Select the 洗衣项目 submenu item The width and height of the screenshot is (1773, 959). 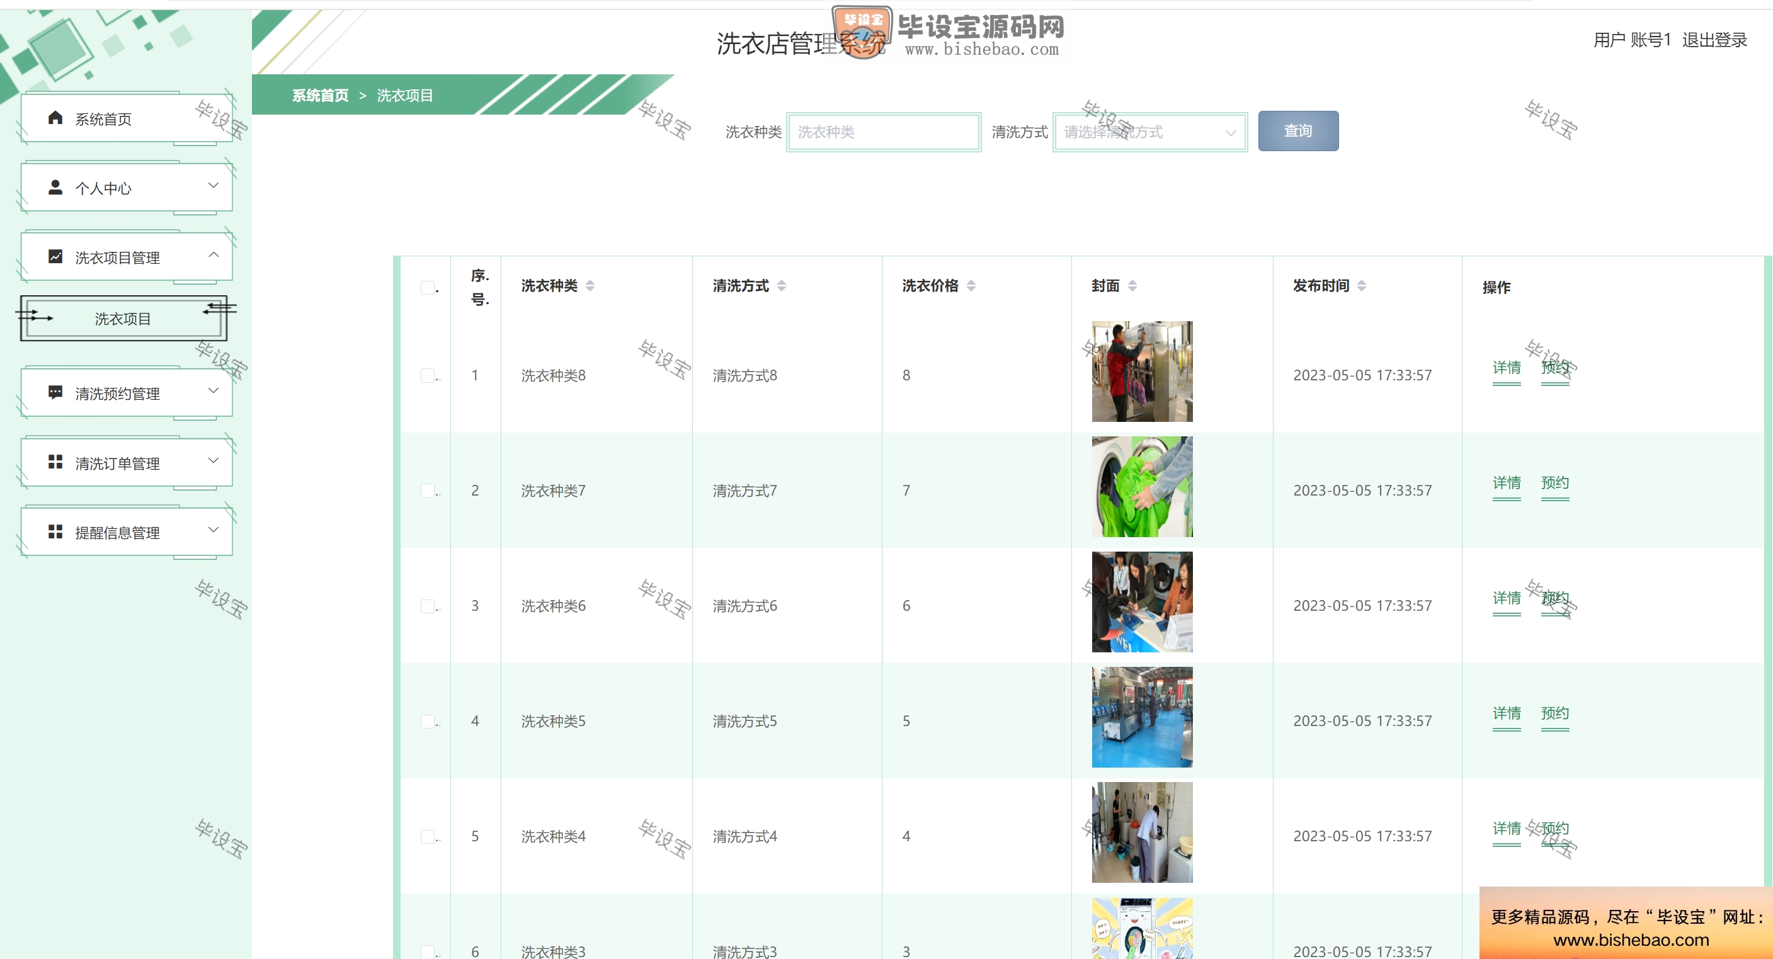point(124,319)
